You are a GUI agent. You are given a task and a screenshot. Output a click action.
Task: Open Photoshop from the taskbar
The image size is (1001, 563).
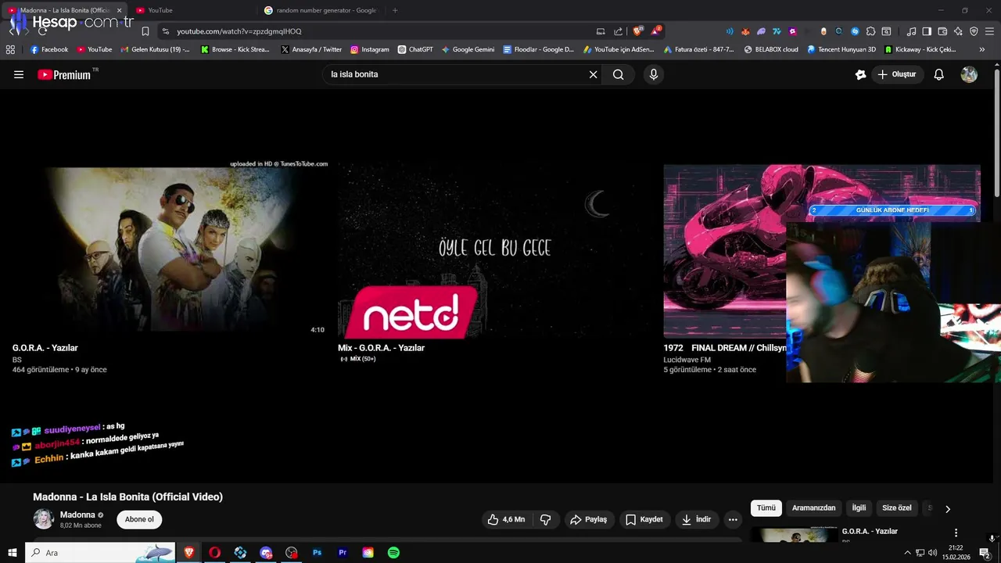317,553
